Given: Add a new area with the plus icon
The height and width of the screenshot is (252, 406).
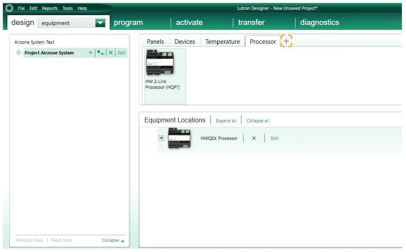Looking at the screenshot, I should click(90, 52).
